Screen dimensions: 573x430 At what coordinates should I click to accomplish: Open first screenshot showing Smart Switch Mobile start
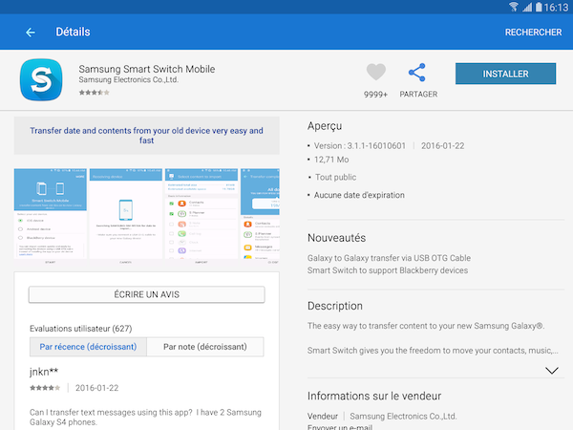(51, 216)
